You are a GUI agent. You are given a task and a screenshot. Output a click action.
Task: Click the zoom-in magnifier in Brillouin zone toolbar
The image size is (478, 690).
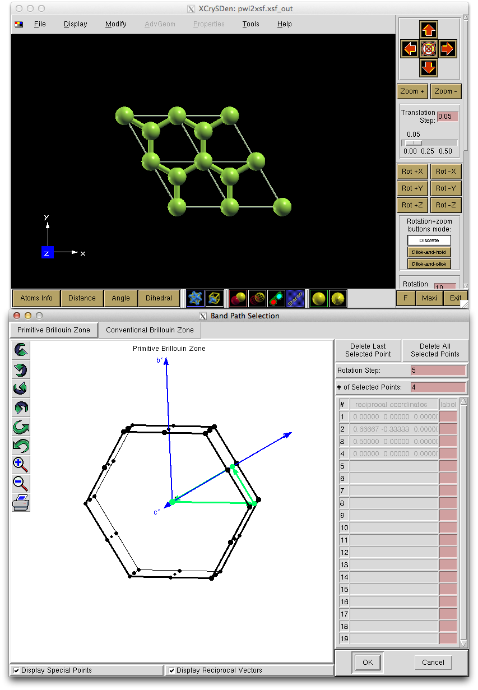[21, 464]
